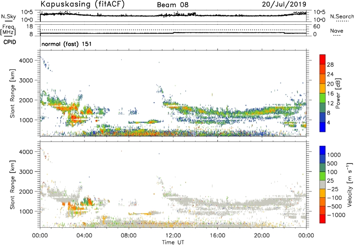354x245 pixels.
Task: Click the 20/Jul/2019 date label
Action: [x=284, y=4]
